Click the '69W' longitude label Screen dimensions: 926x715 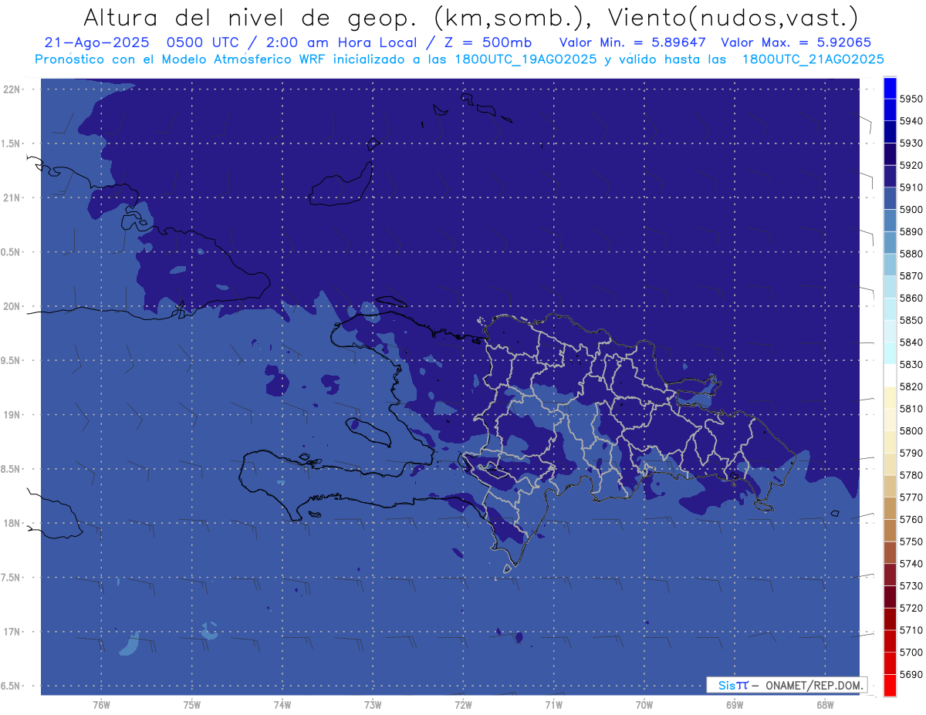coord(735,705)
